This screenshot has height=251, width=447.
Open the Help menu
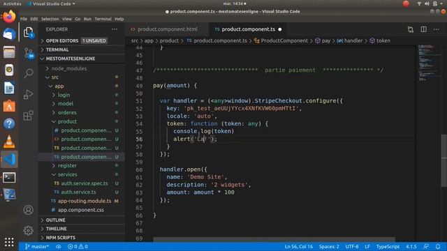119,19
